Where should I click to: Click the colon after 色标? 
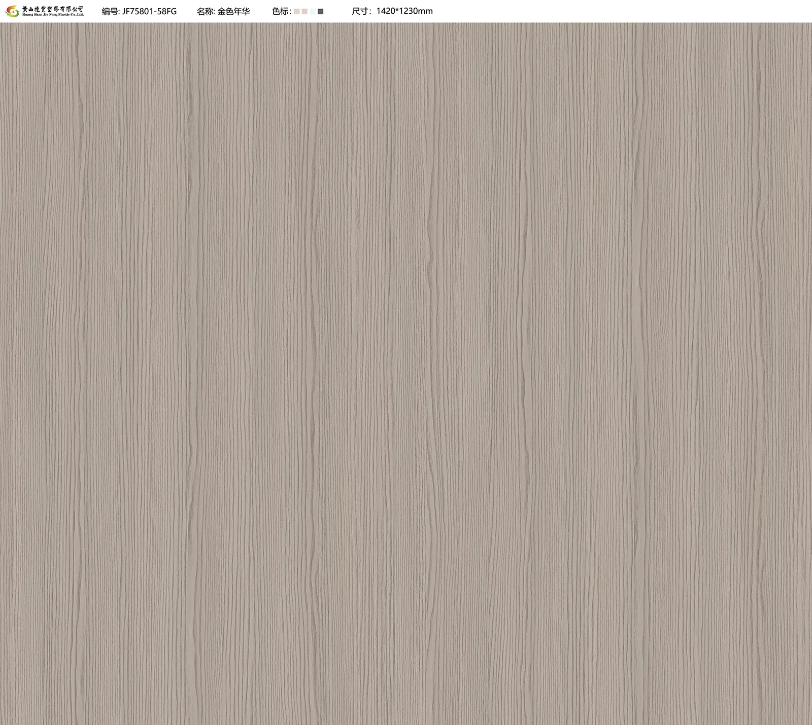290,11
